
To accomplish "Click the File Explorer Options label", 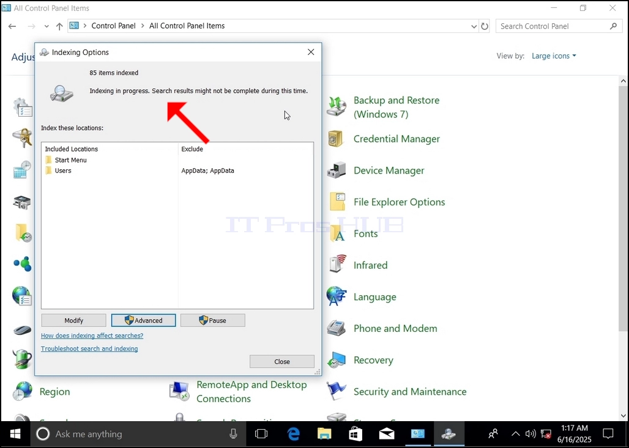I will [399, 202].
